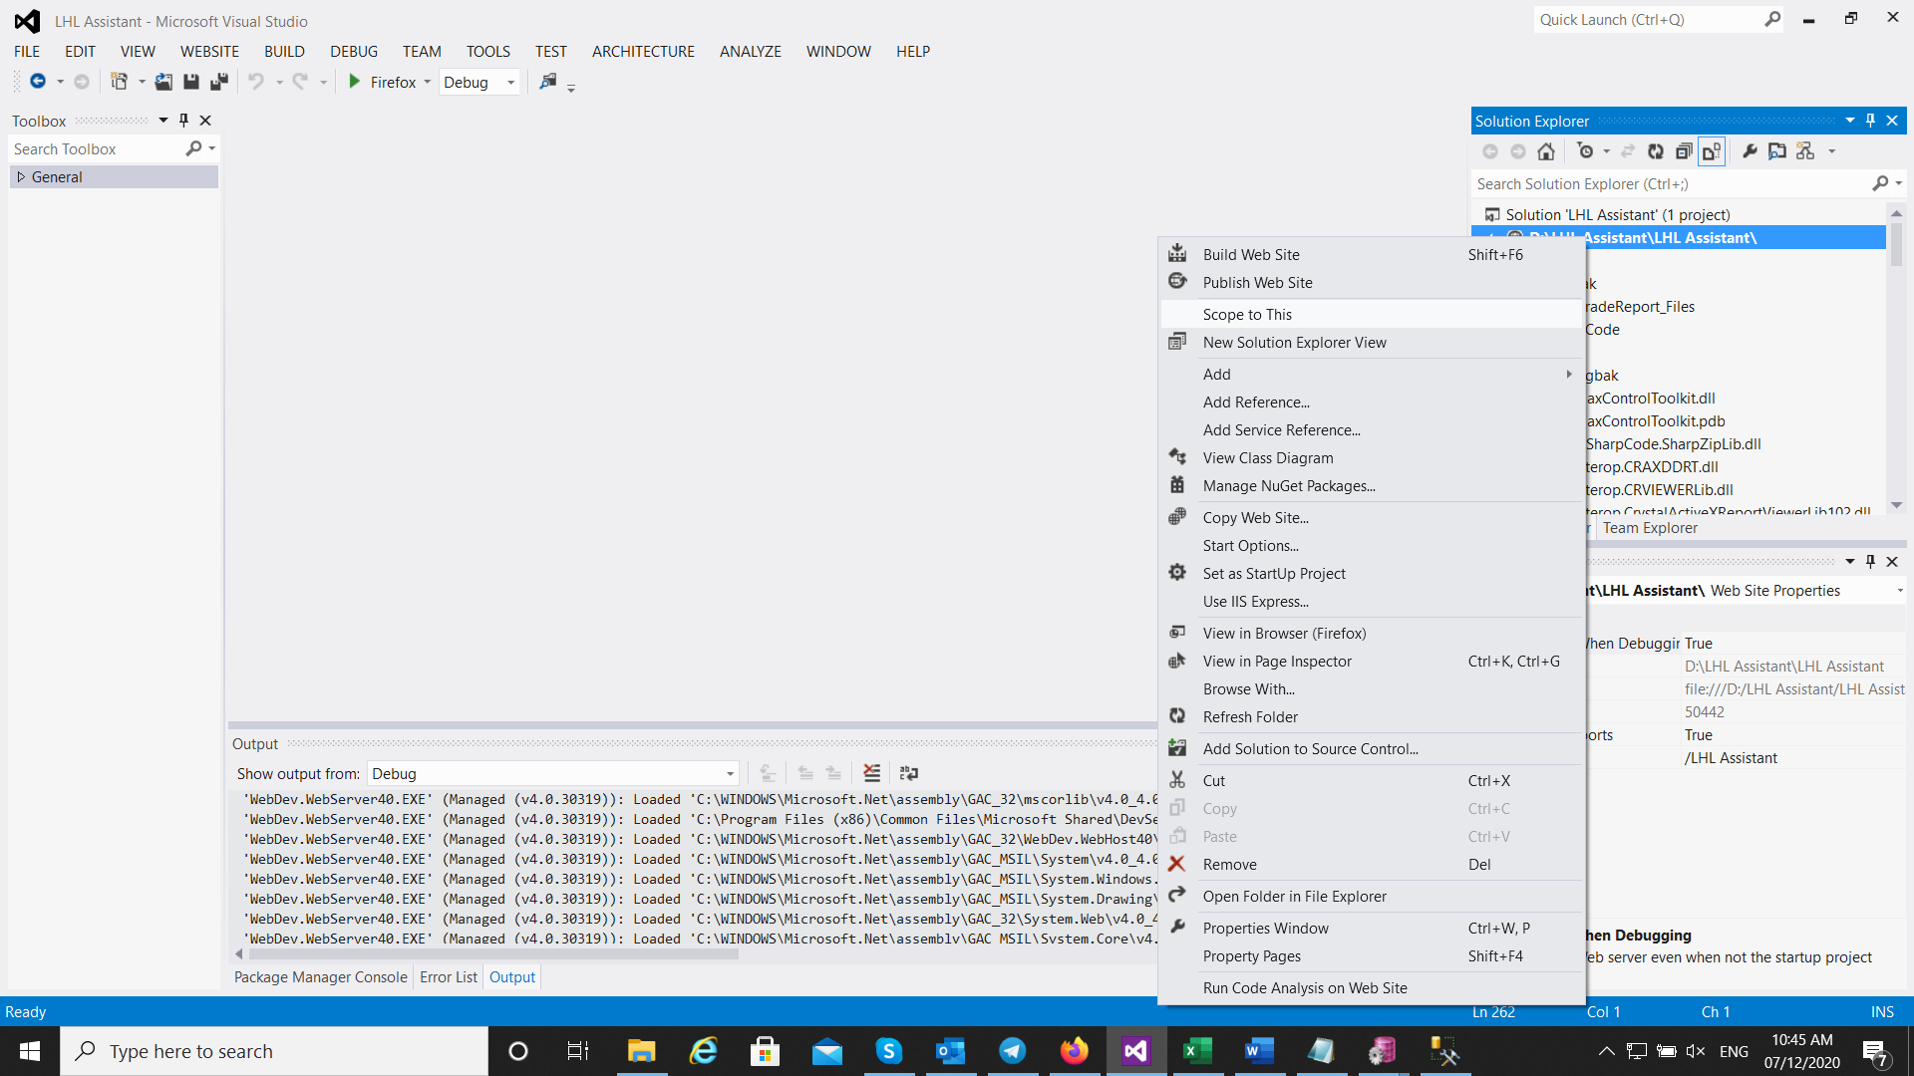1914x1076 pixels.
Task: Click Home icon in Solution Explorer
Action: [1546, 151]
